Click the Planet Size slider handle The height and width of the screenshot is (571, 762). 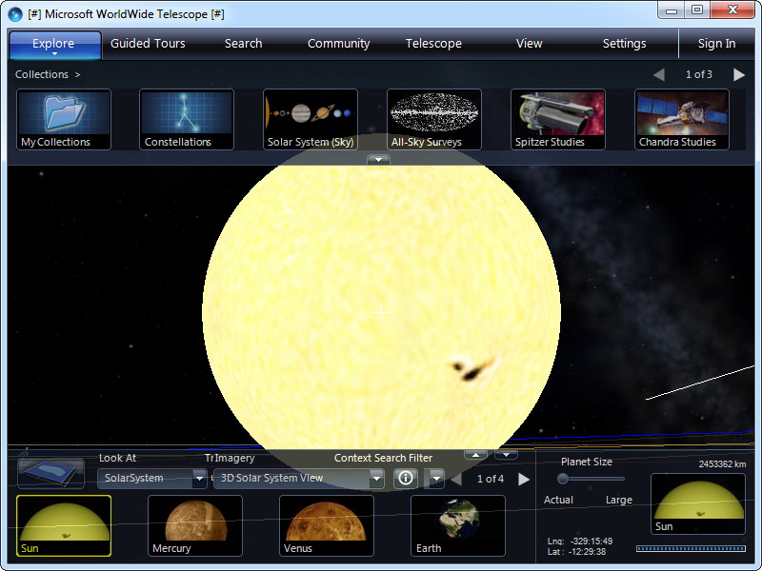click(563, 479)
